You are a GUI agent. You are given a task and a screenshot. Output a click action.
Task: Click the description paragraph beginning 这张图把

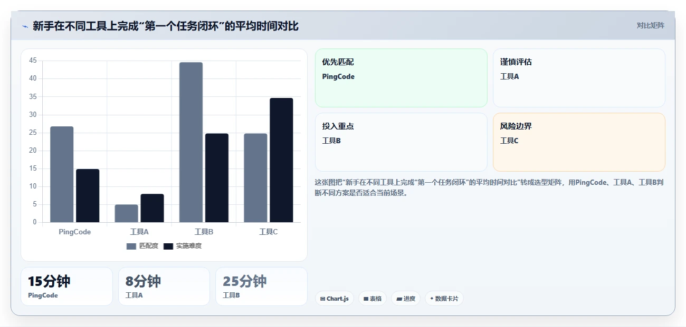(x=489, y=187)
